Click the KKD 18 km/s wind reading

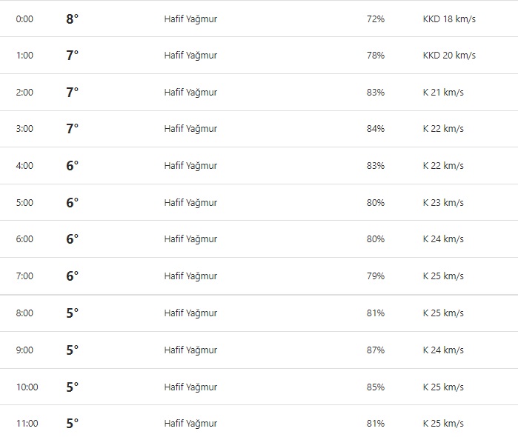(449, 19)
